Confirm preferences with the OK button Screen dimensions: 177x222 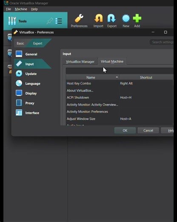coord(125,131)
